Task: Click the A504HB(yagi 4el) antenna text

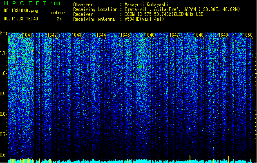Action: (x=144, y=19)
